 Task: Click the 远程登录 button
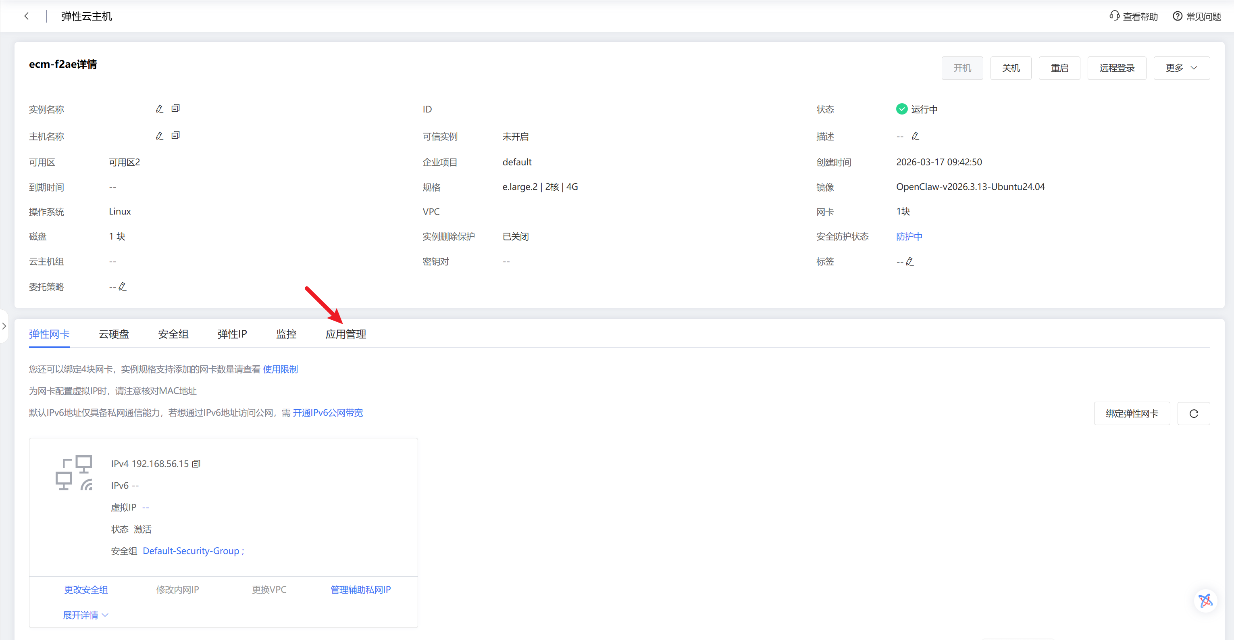click(x=1117, y=68)
